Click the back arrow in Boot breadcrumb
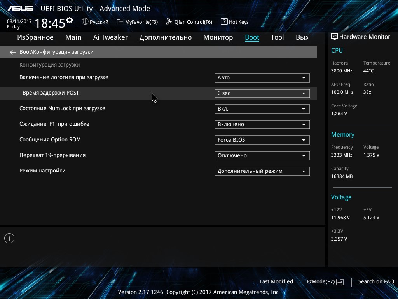398x299 pixels. [x=13, y=52]
